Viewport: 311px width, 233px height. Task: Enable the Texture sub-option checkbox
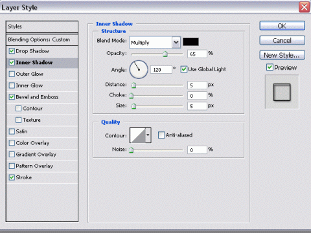19,120
